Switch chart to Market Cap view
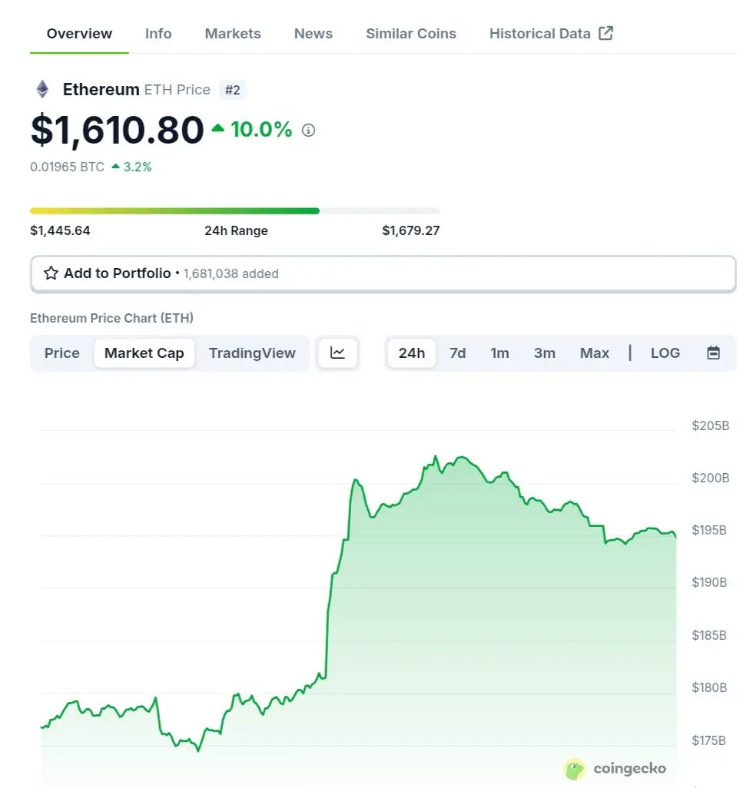The height and width of the screenshot is (788, 753). point(144,353)
